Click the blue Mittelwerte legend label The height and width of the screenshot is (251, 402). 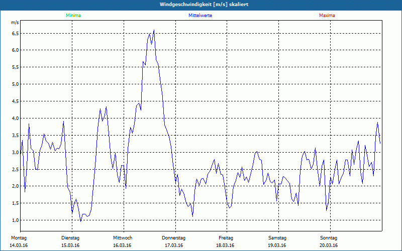click(x=200, y=16)
